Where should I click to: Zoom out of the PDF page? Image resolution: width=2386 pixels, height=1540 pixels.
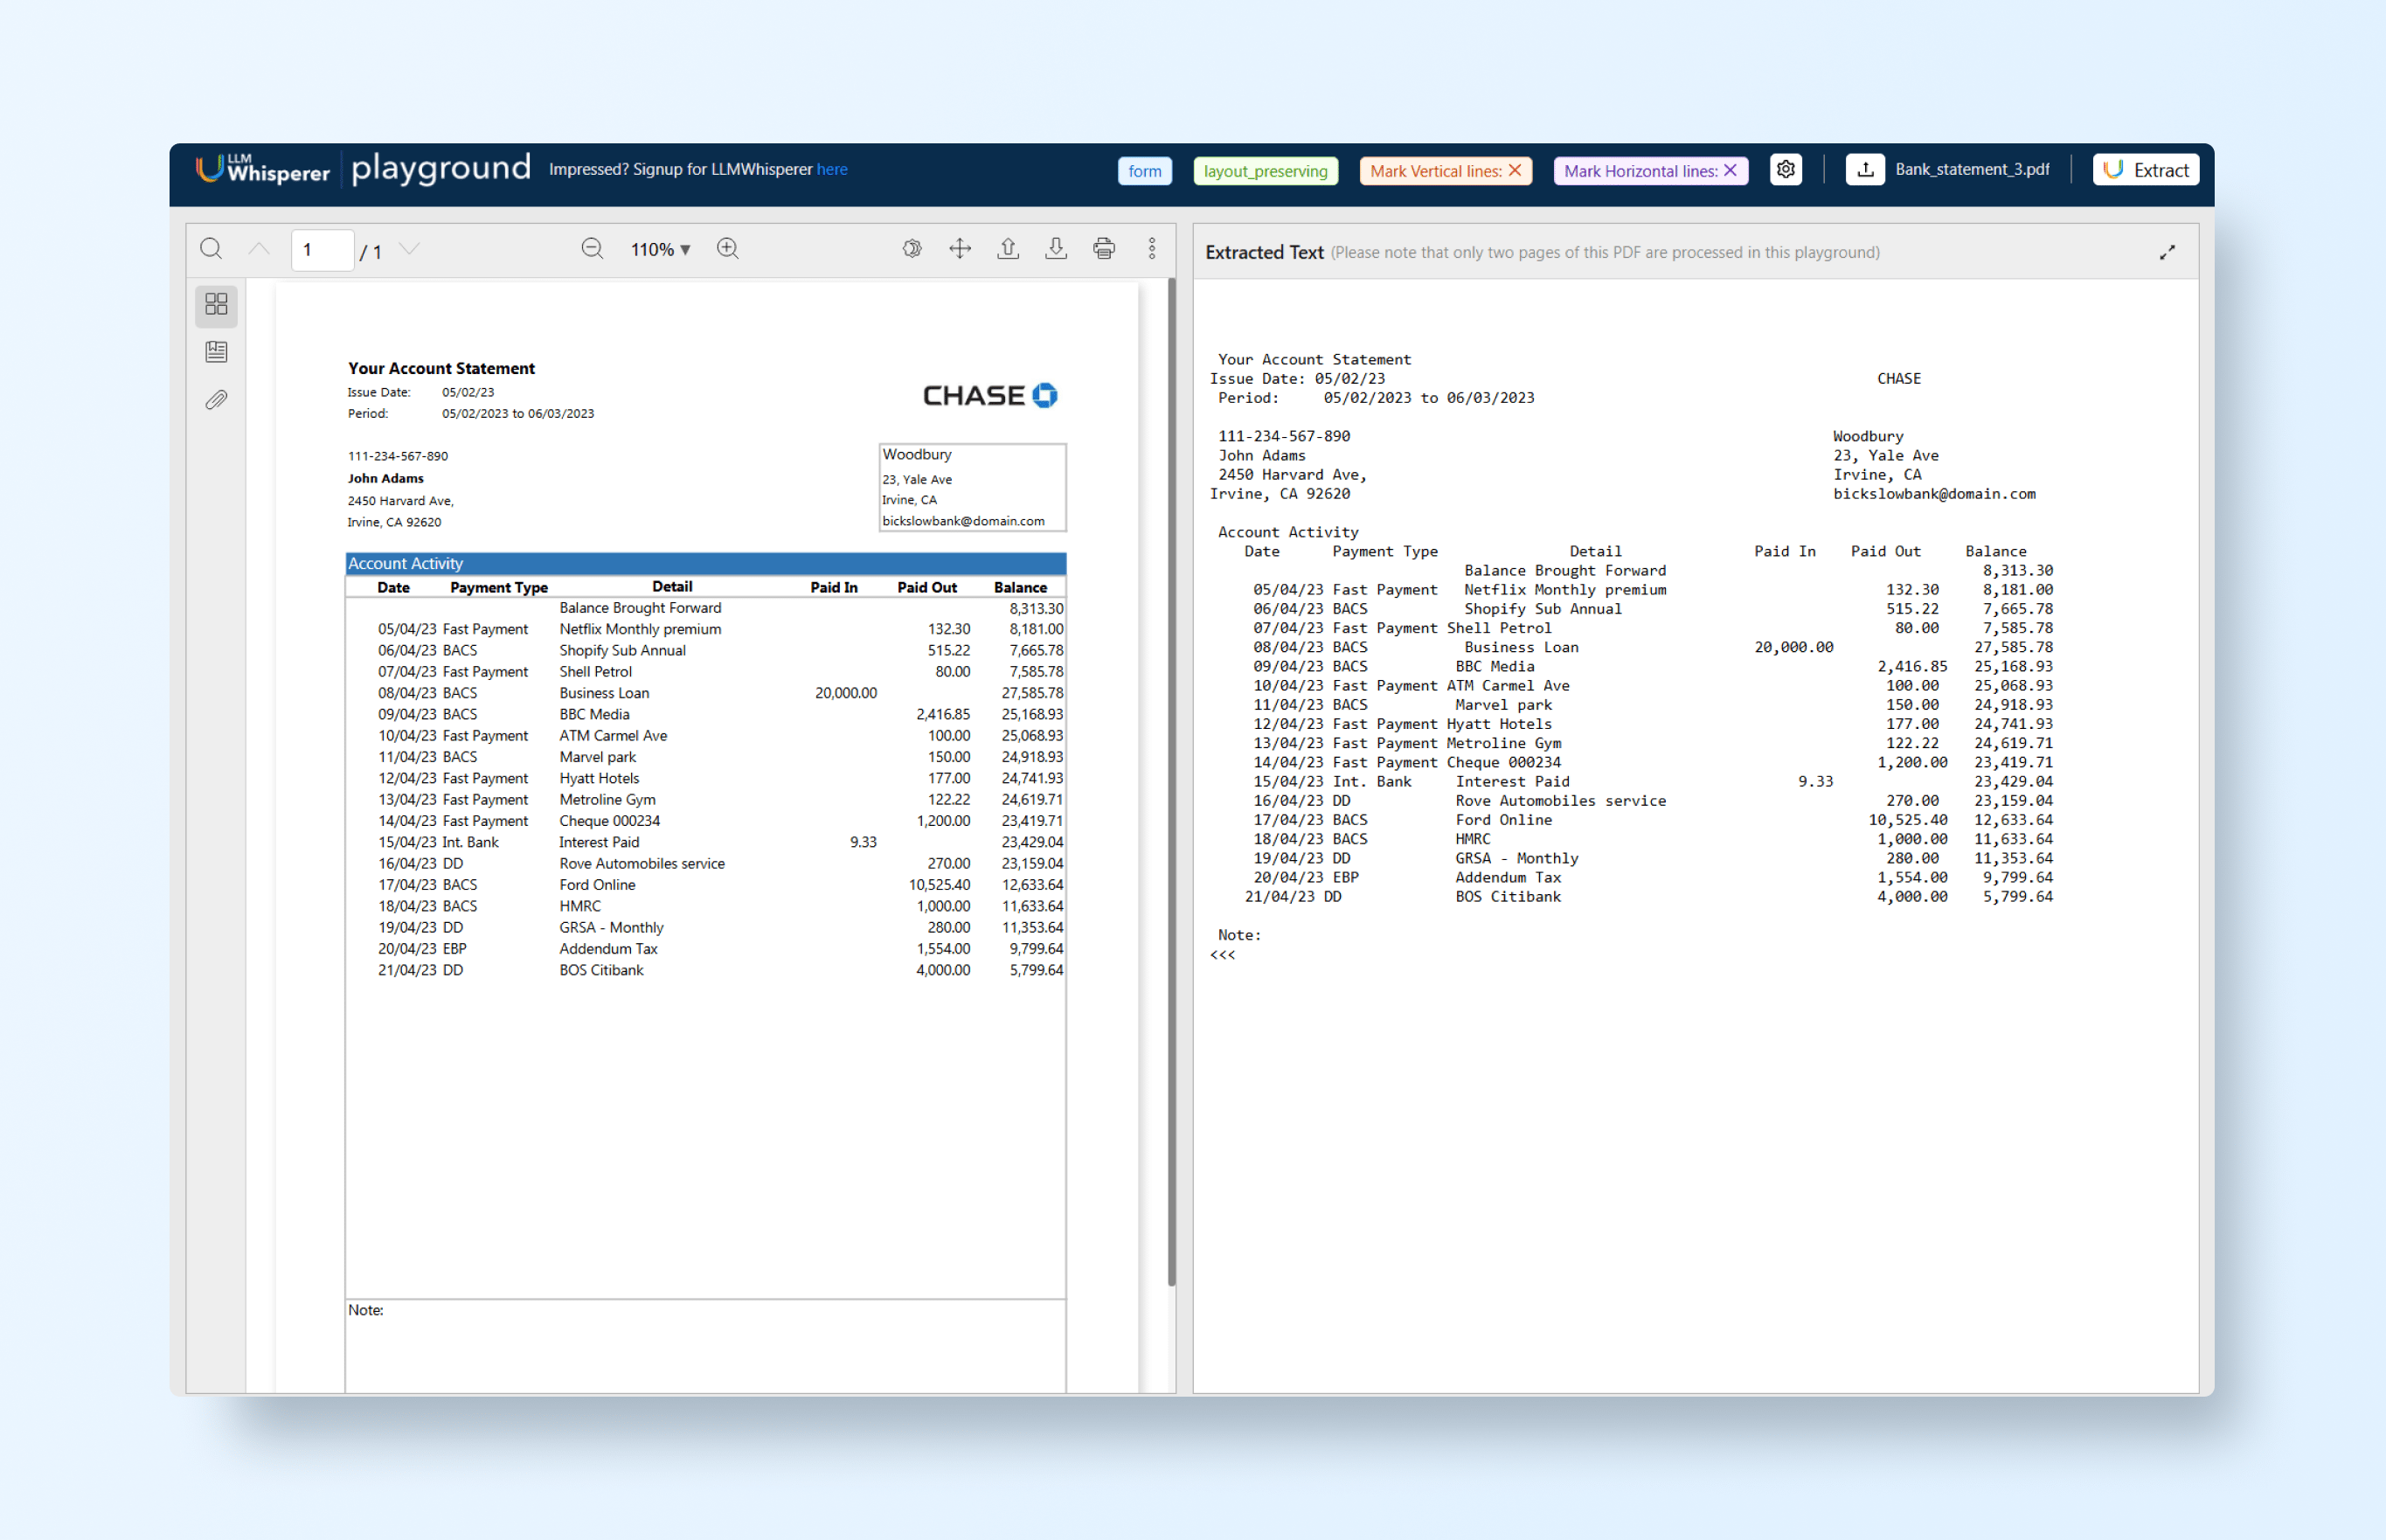[592, 249]
